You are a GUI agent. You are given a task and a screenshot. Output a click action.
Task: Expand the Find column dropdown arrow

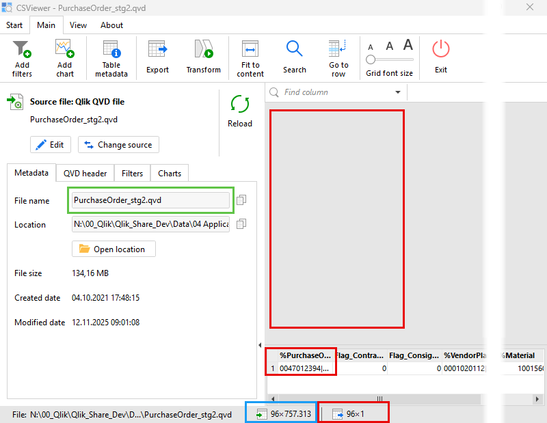pos(398,92)
